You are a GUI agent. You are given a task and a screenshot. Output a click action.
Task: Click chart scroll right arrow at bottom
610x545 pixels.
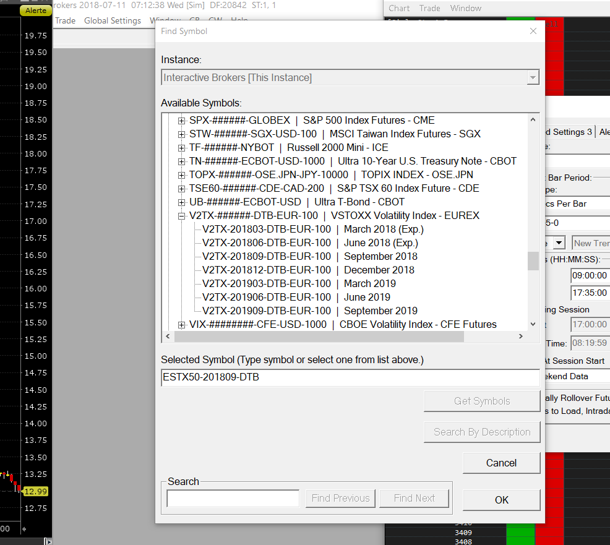click(48, 541)
